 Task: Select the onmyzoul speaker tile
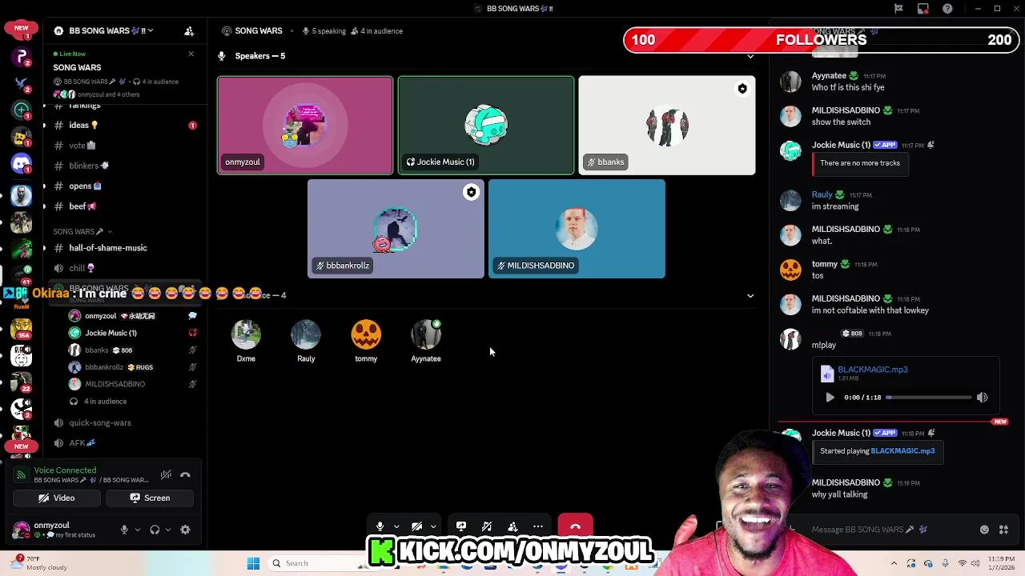click(305, 126)
